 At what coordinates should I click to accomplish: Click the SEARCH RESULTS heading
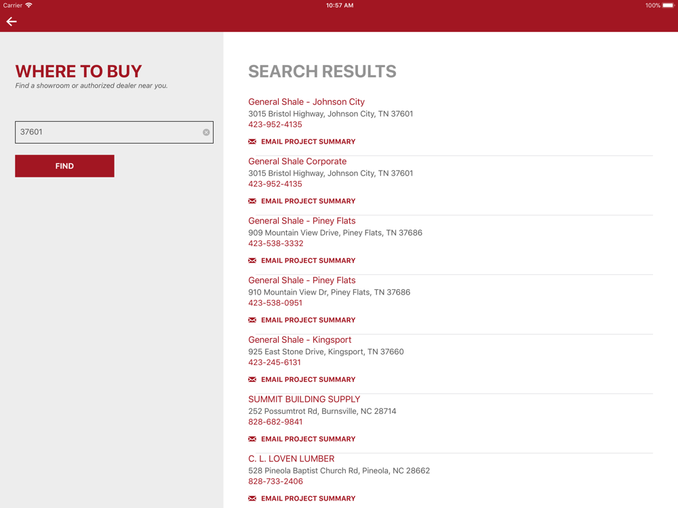[x=322, y=72]
